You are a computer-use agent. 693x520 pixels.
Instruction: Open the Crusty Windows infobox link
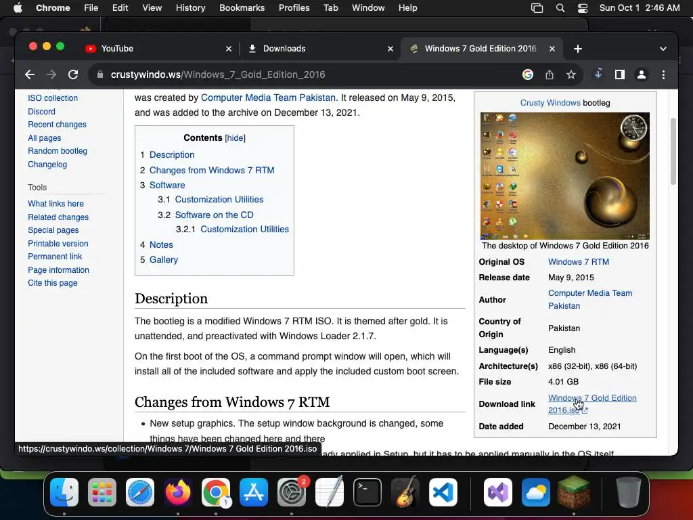point(550,103)
